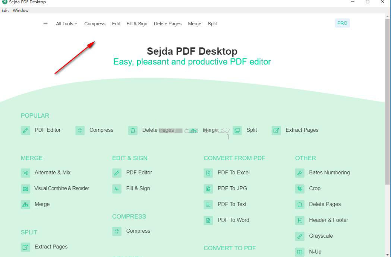The height and width of the screenshot is (257, 391).
Task: Click the Visual Combine & Reorder icon
Action: tap(25, 189)
